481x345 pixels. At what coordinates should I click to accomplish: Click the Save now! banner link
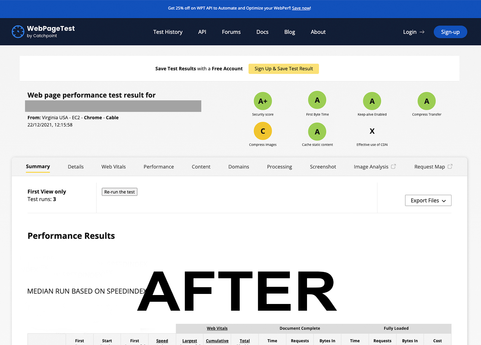301,8
